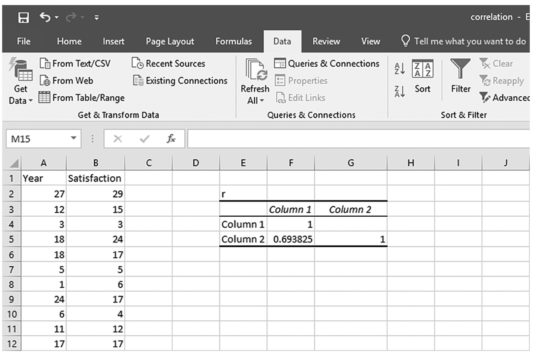Open Queries & Connections pane

pos(327,63)
